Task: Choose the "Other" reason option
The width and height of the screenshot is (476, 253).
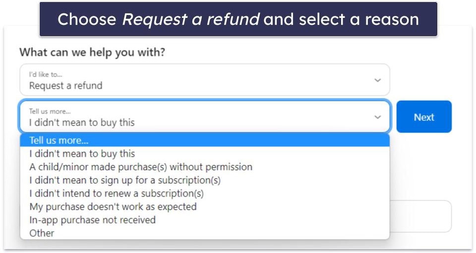Action: pos(205,233)
